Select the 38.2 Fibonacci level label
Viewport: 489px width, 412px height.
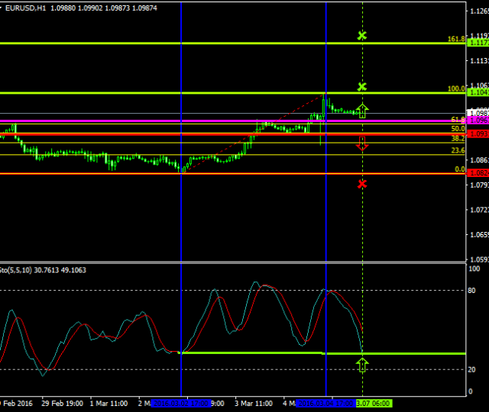click(x=458, y=139)
